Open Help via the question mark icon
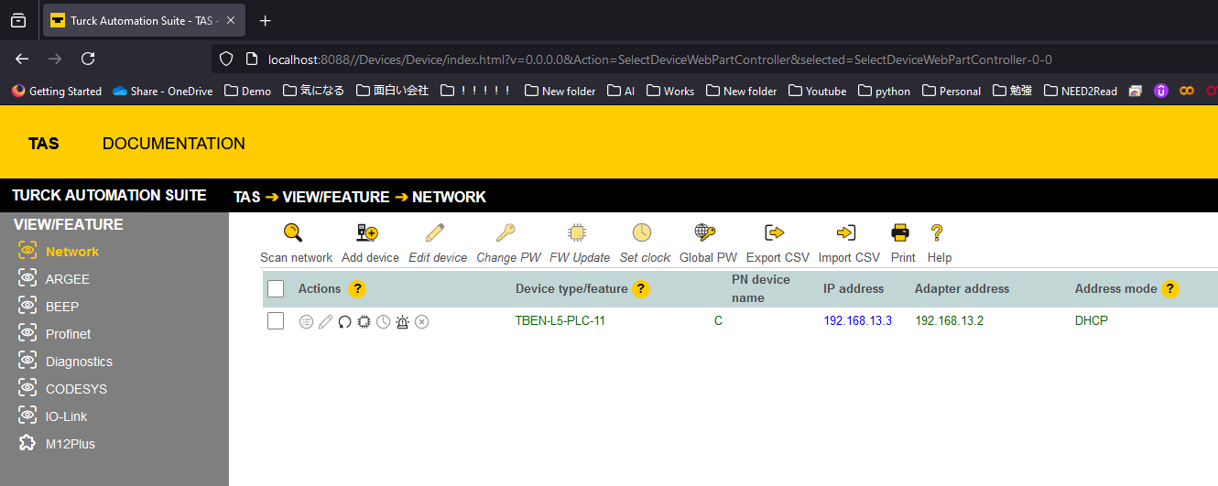Image resolution: width=1218 pixels, height=486 pixels. click(936, 232)
